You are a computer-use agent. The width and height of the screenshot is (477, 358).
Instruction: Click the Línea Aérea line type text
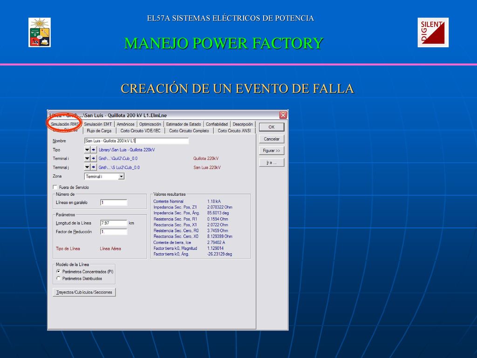click(110, 249)
